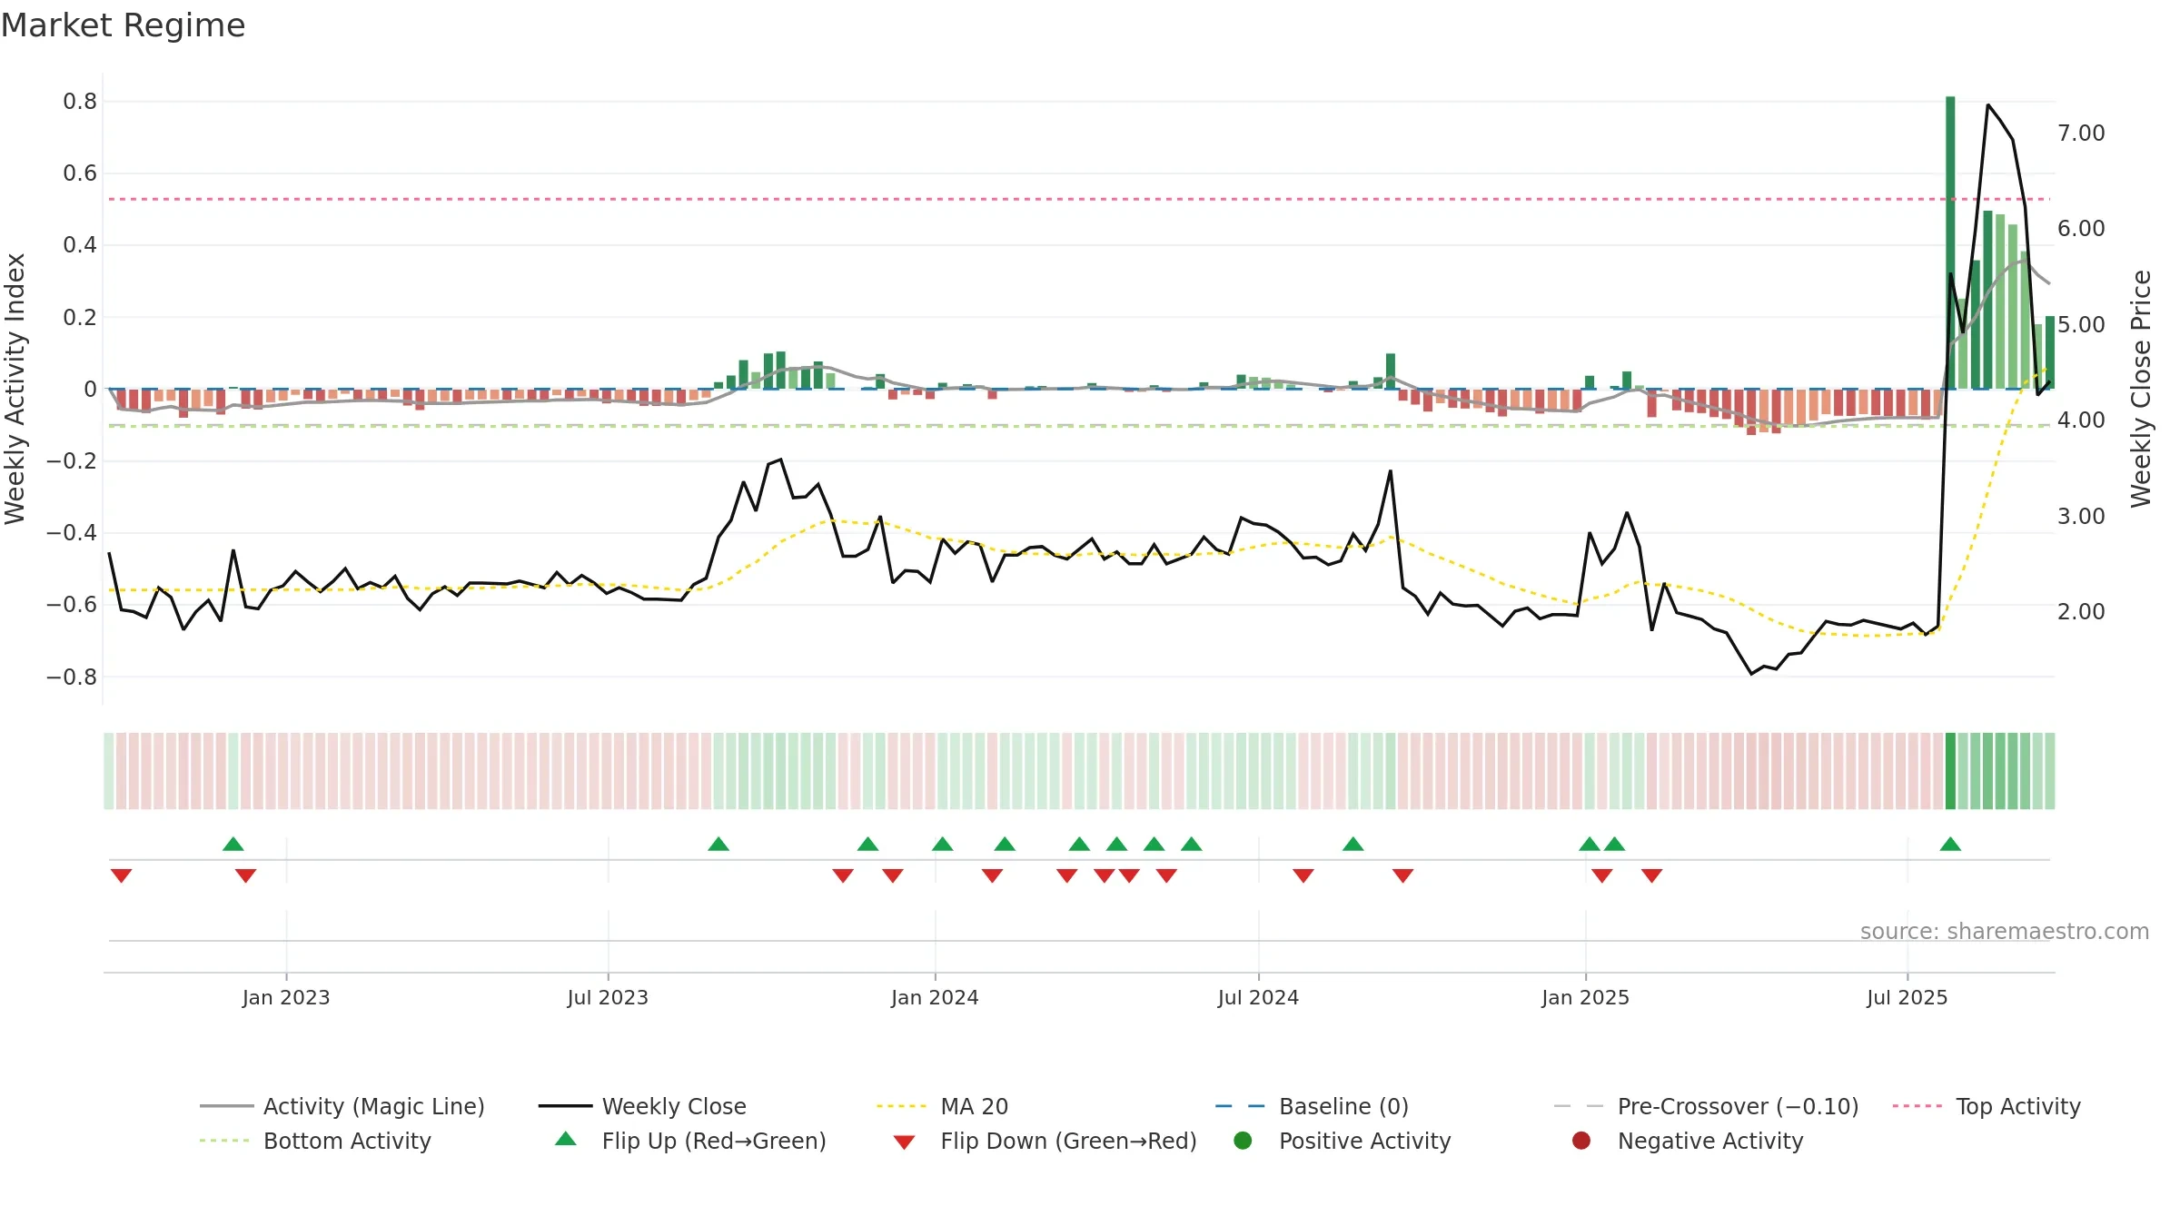Toggle the Weekly Close legend entry
The height and width of the screenshot is (1226, 2180).
[x=642, y=1106]
